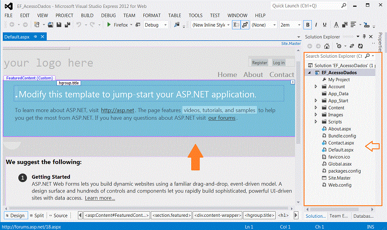Switch to the Team Explorer bottom tab
Image resolution: width=387 pixels, height=230 pixels.
click(339, 216)
